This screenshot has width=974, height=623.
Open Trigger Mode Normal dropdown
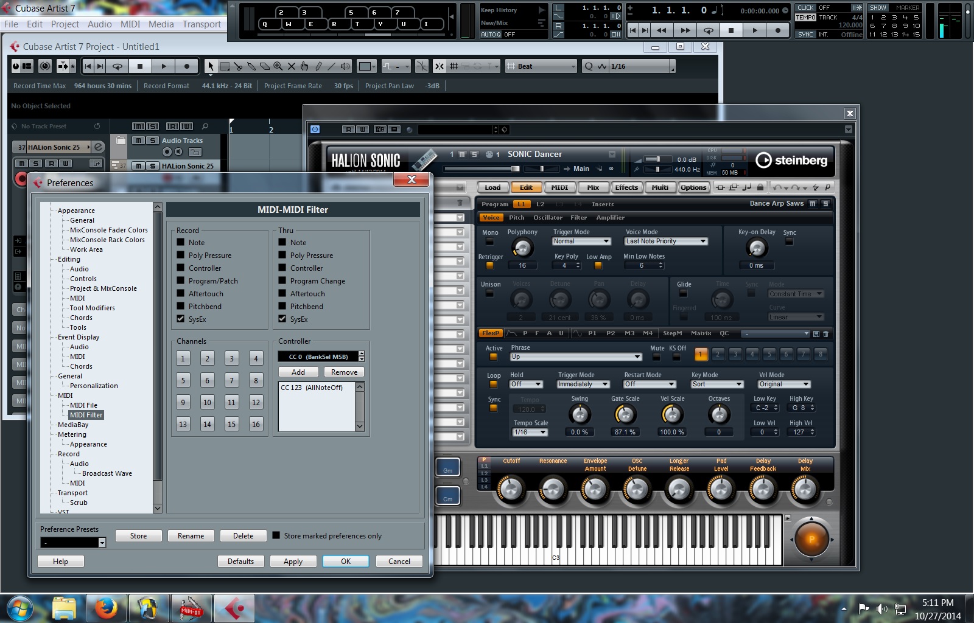pyautogui.click(x=581, y=242)
